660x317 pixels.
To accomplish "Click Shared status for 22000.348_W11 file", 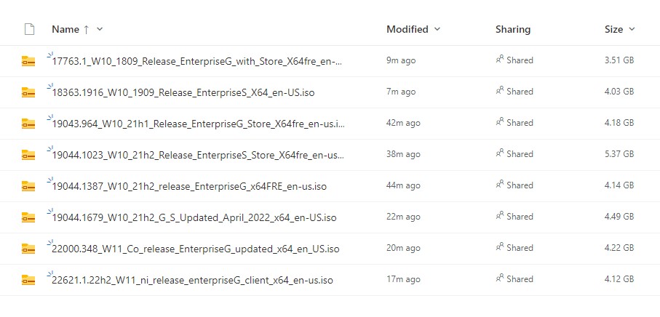I will pyautogui.click(x=514, y=248).
